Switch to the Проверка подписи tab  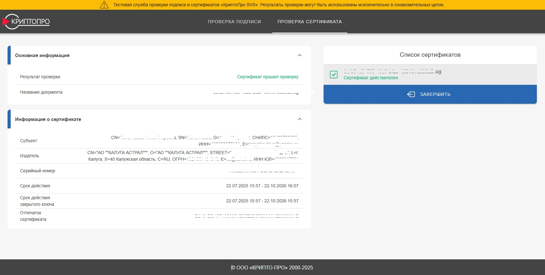(x=234, y=22)
